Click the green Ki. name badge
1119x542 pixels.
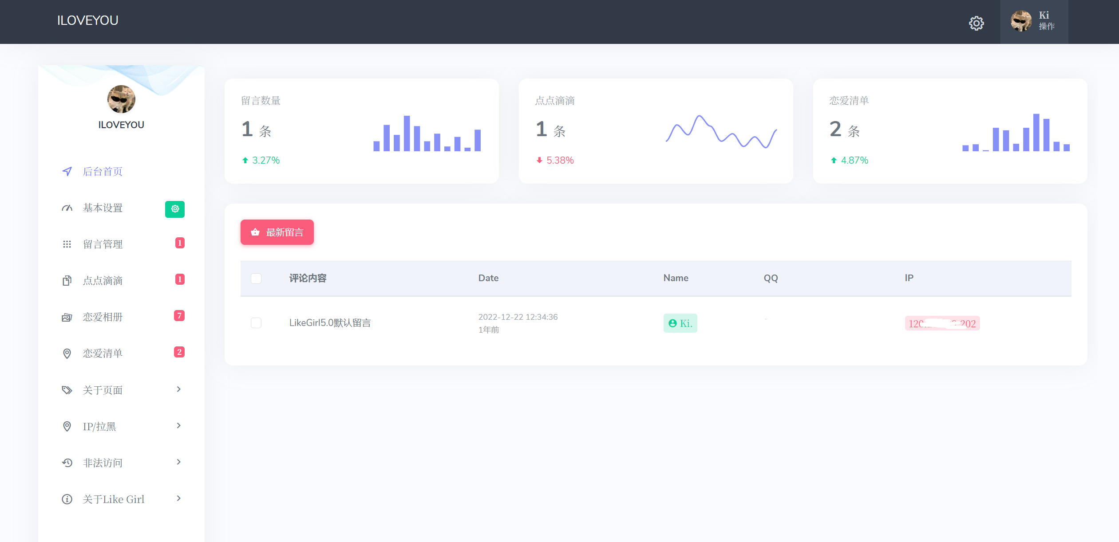point(680,323)
